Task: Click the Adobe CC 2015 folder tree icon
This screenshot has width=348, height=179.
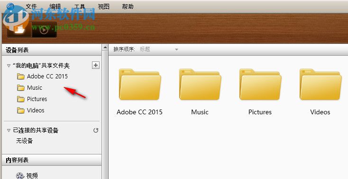Action: coord(21,77)
